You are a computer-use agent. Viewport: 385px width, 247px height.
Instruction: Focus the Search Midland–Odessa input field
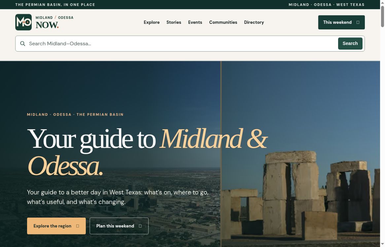[182, 44]
